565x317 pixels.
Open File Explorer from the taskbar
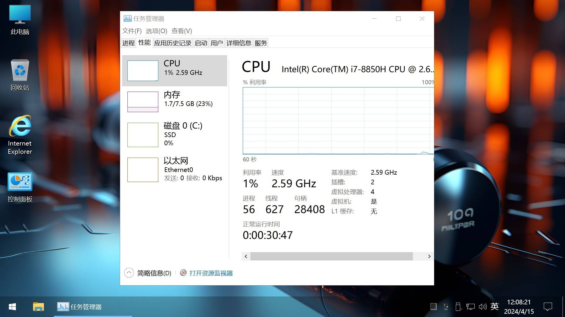click(x=38, y=307)
